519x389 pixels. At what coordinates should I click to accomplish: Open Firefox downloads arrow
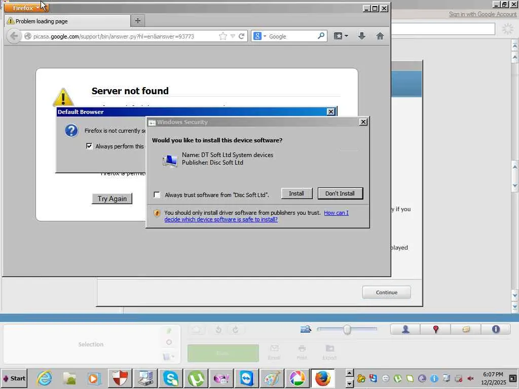coord(362,36)
